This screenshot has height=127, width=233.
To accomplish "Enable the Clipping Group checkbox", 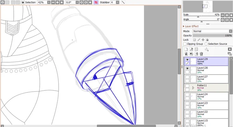I will pyautogui.click(x=185, y=44).
